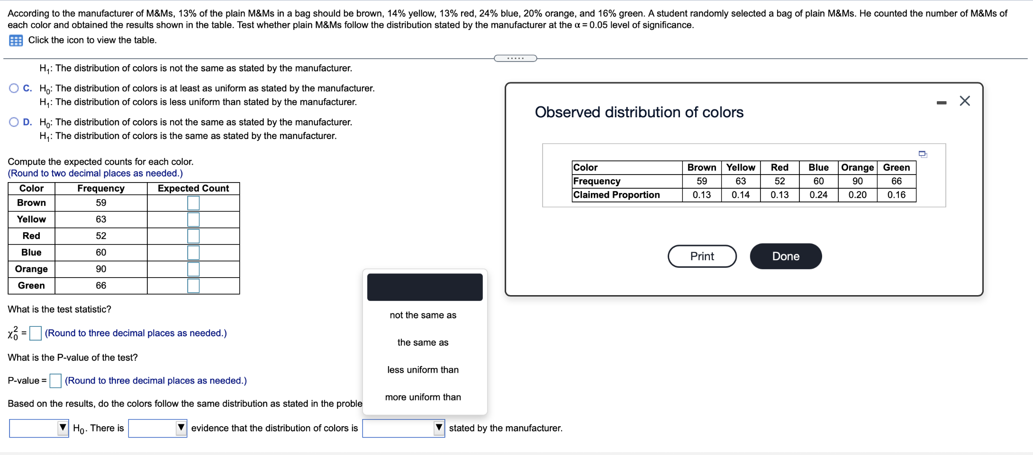Click the Red expected count input box
1033x455 pixels.
(x=193, y=236)
